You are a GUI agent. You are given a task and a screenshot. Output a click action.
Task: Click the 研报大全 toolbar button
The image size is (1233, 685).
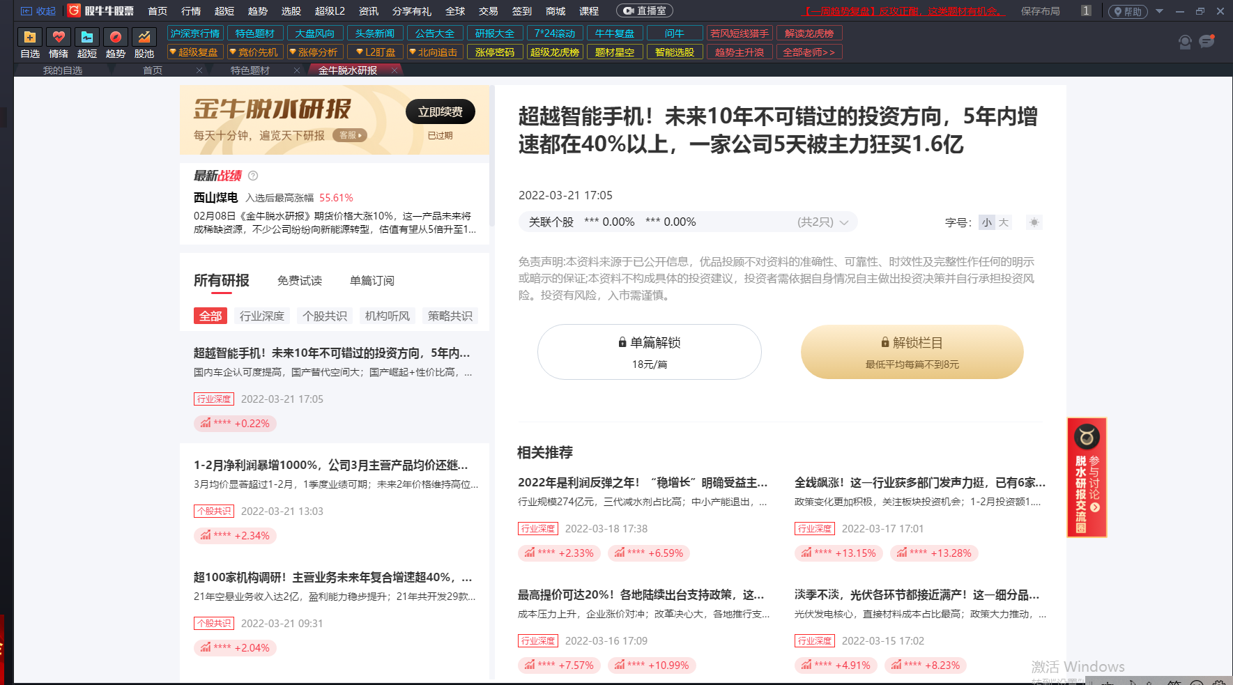click(x=495, y=33)
